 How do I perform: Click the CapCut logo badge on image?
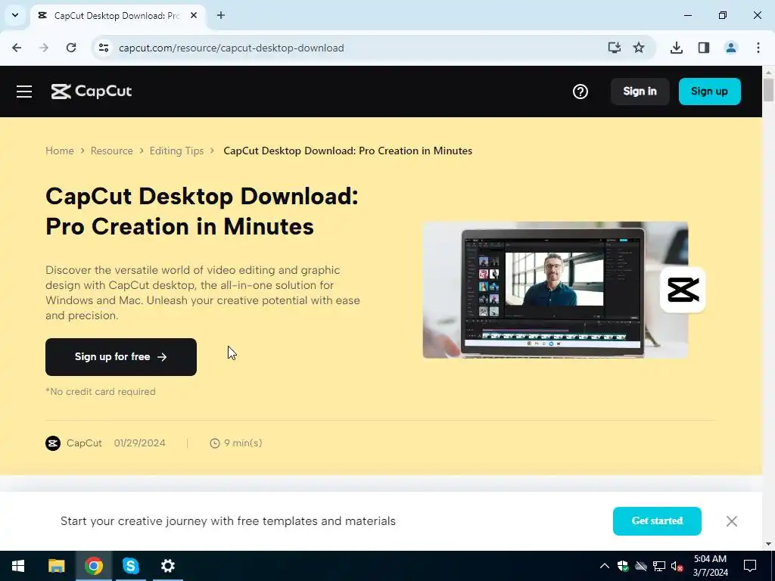[683, 290]
